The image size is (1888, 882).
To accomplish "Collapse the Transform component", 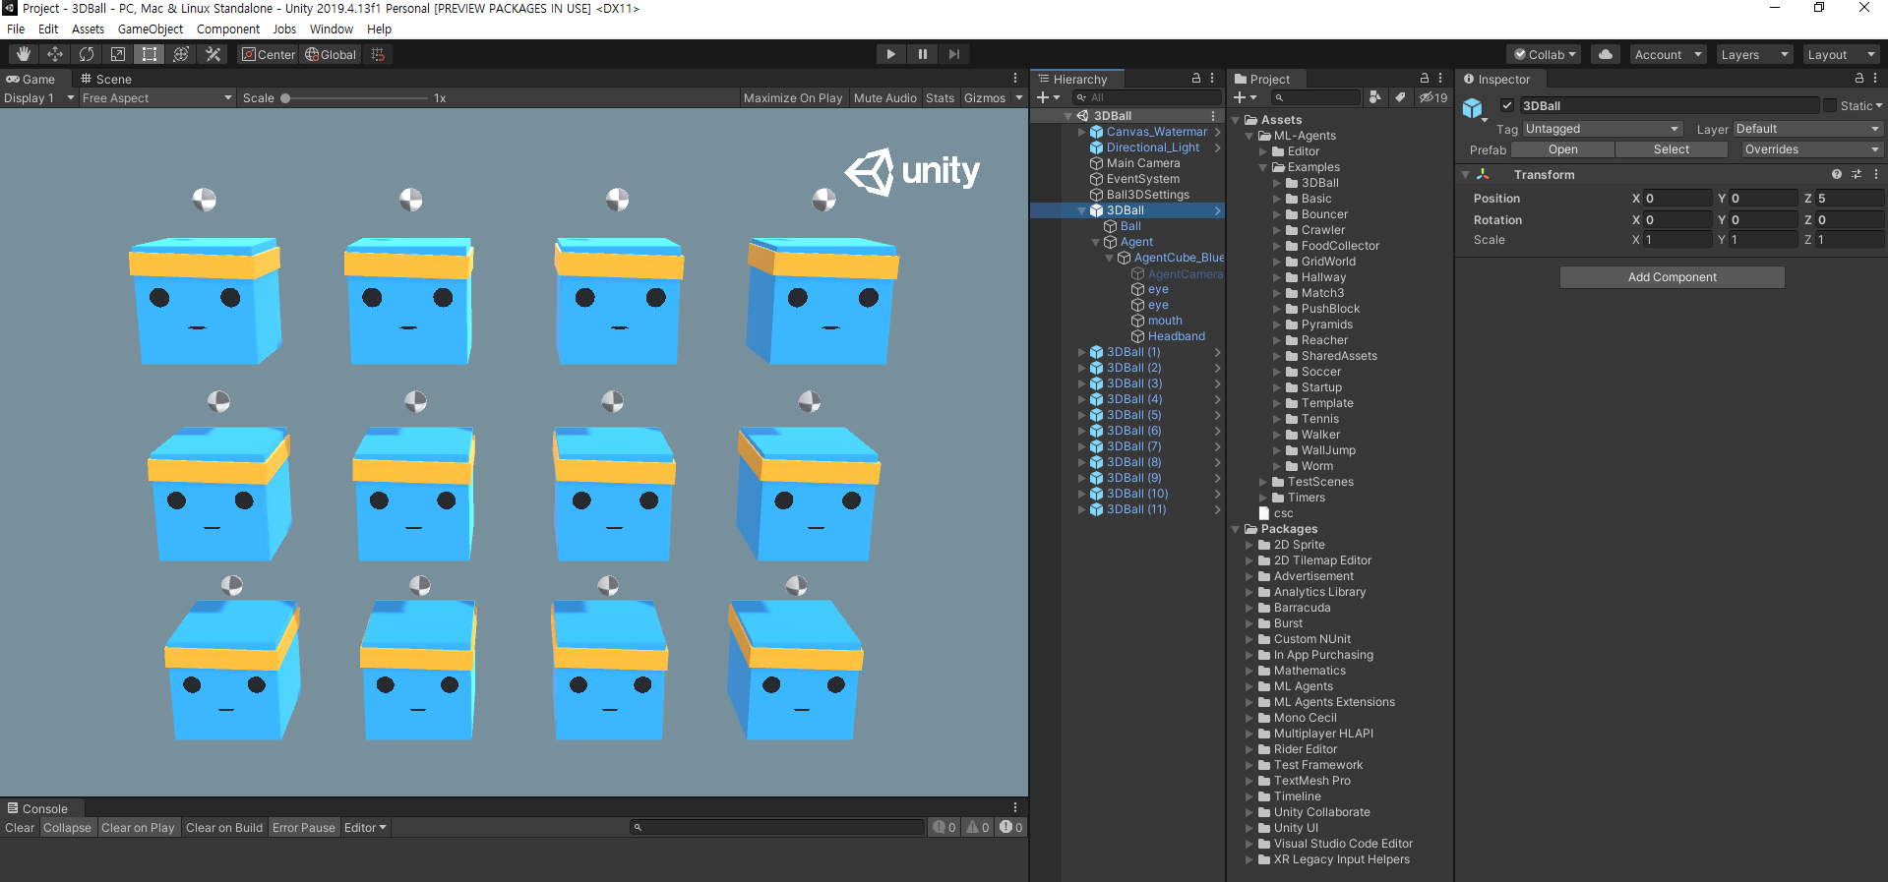I will (1466, 174).
